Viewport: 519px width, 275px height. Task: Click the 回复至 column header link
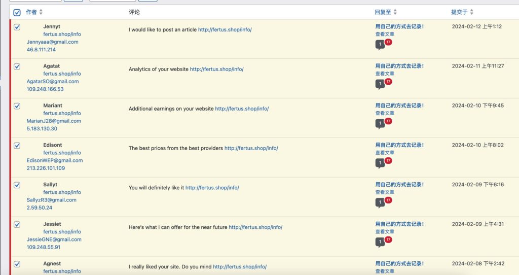click(383, 12)
